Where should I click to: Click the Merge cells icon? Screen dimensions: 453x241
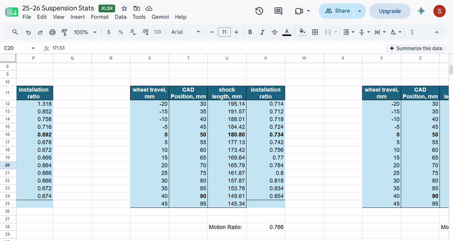[x=328, y=32]
